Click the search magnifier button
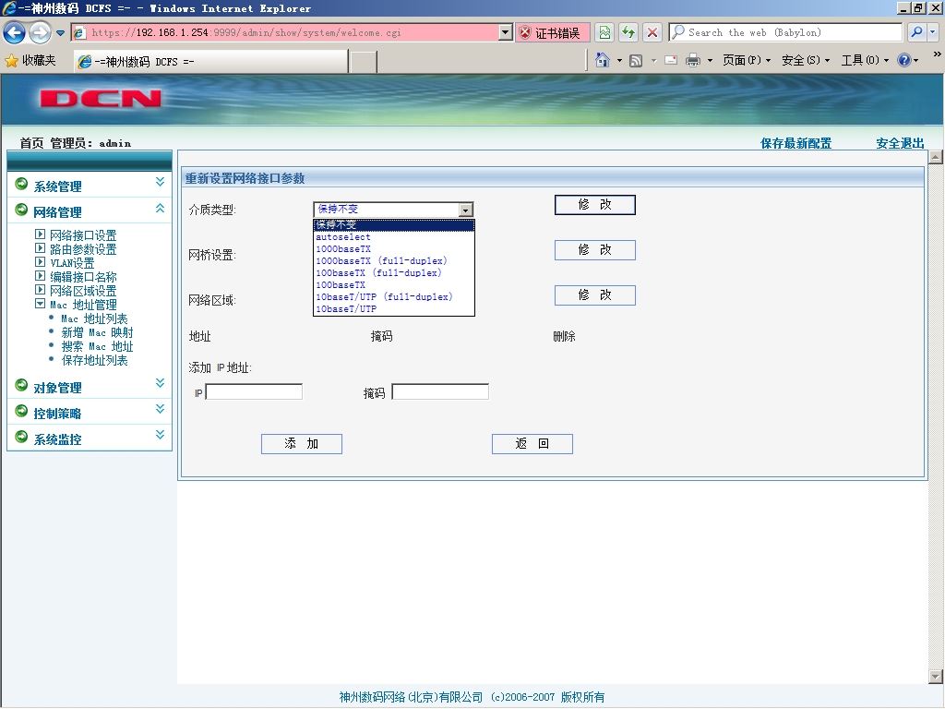The height and width of the screenshot is (709, 945). coord(916,32)
